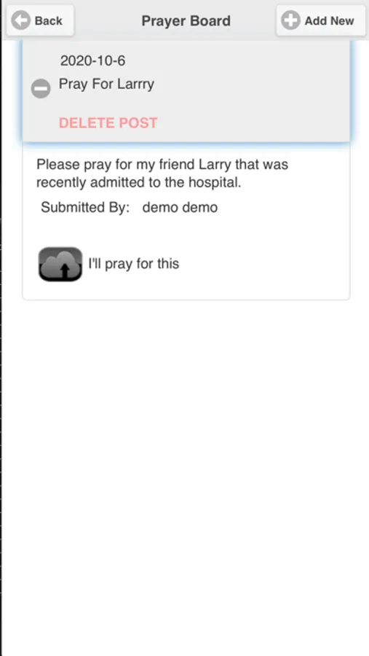The height and width of the screenshot is (656, 369).
Task: Tap the Prayer Board title
Action: (x=186, y=20)
